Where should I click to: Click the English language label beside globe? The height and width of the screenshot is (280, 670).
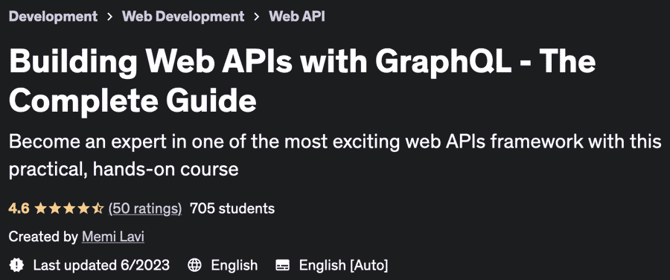(x=234, y=265)
